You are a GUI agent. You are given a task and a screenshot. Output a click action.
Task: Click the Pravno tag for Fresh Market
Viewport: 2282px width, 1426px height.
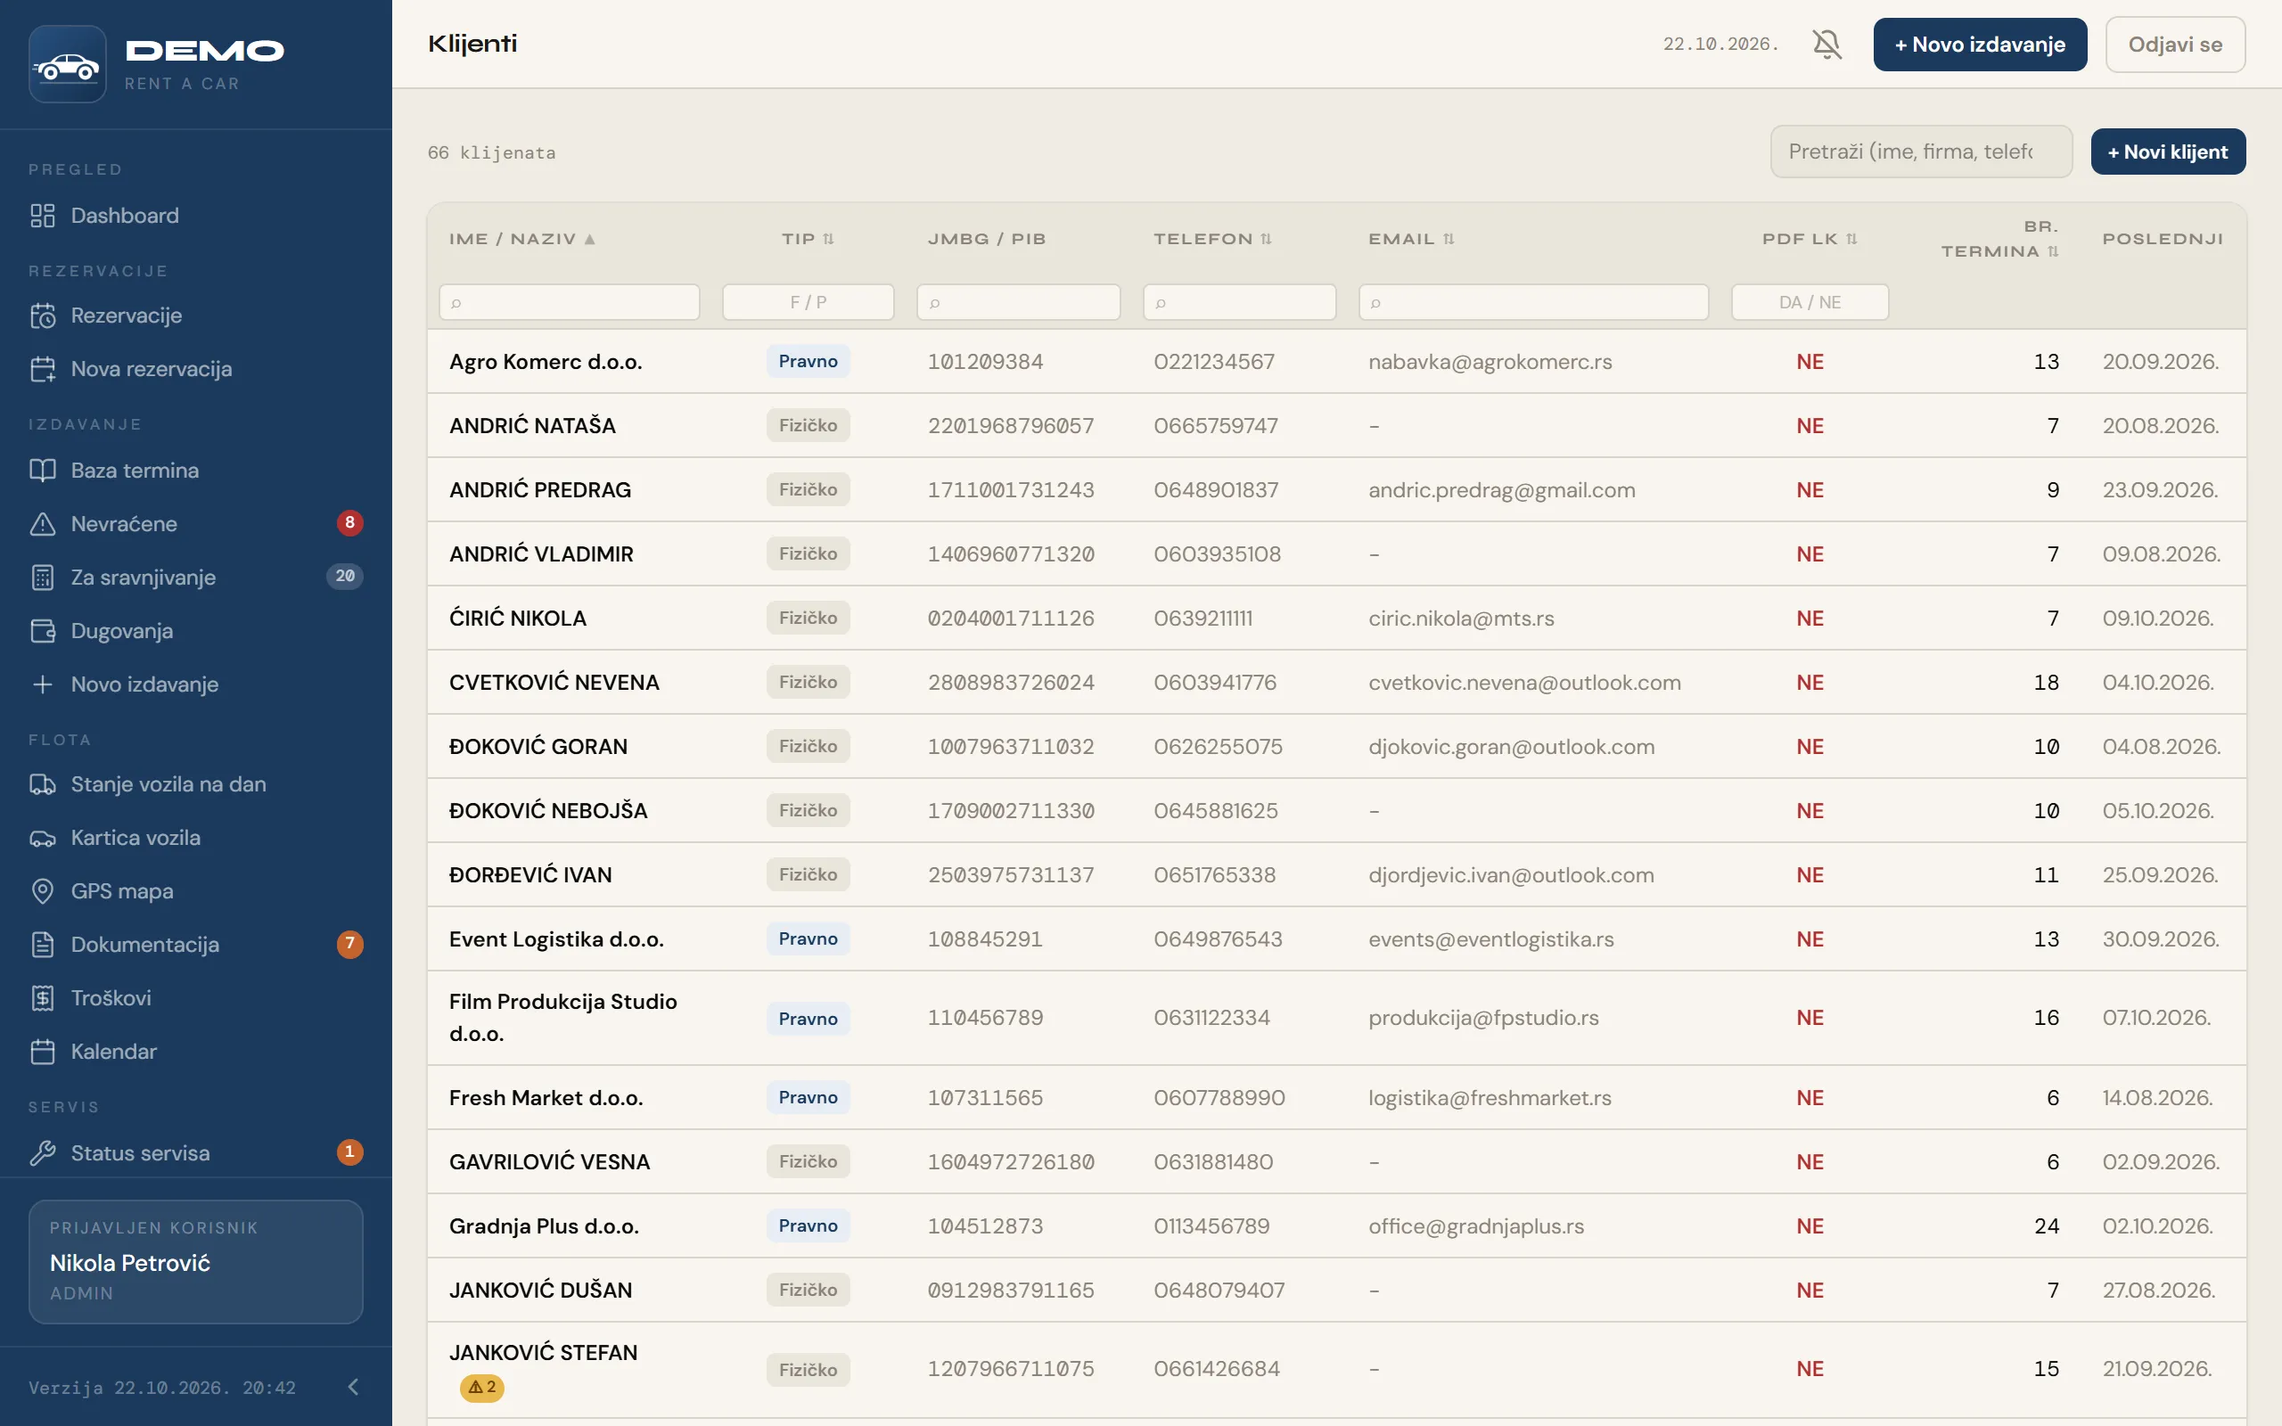coord(809,1098)
